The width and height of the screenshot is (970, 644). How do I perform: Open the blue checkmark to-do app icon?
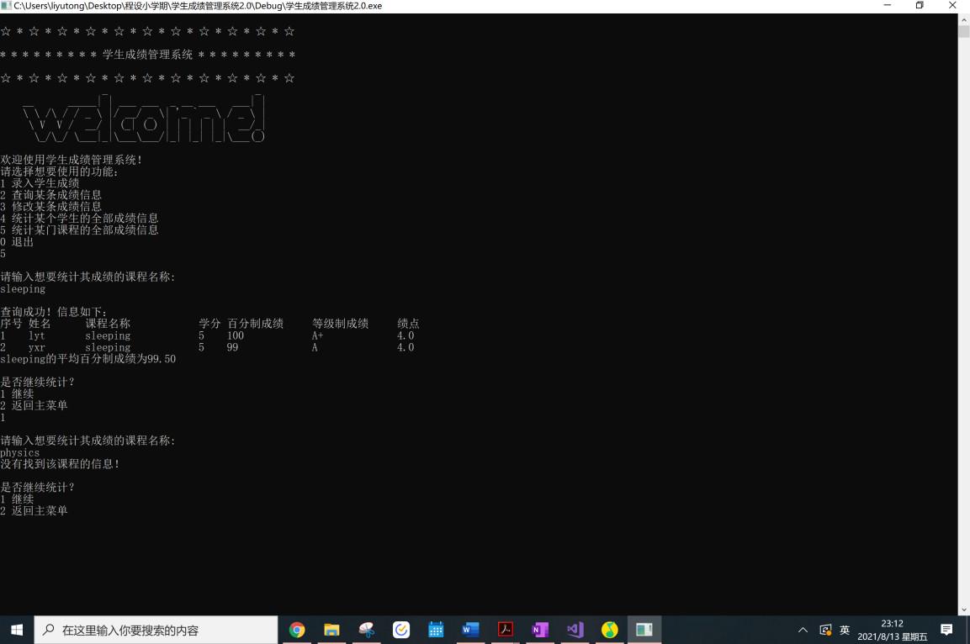point(400,630)
